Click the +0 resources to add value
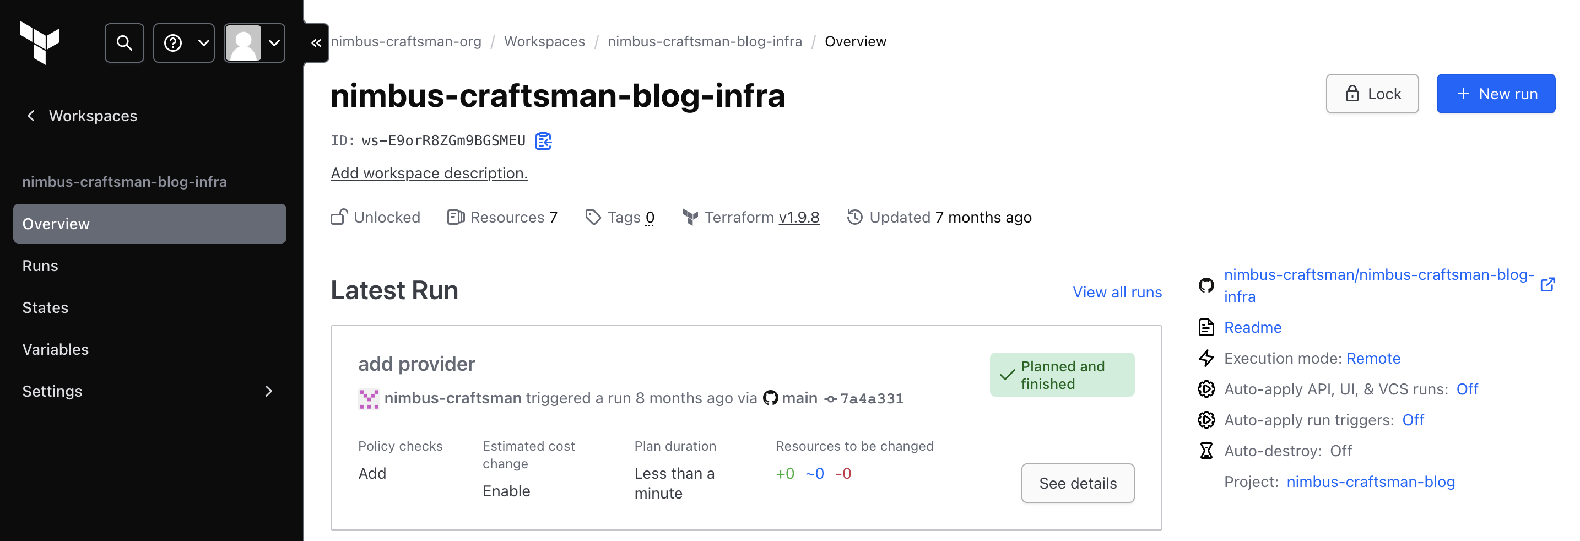 pyautogui.click(x=785, y=474)
